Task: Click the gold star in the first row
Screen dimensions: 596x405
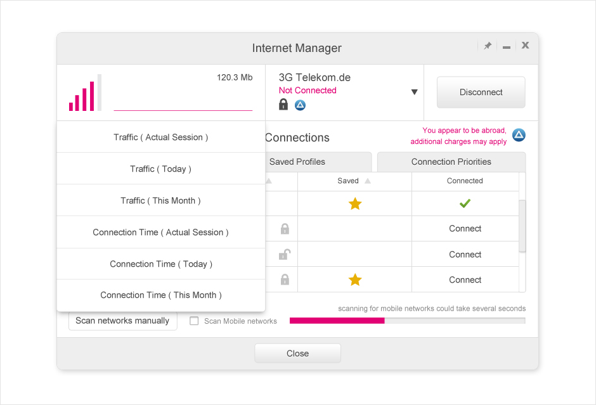Action: coord(355,203)
